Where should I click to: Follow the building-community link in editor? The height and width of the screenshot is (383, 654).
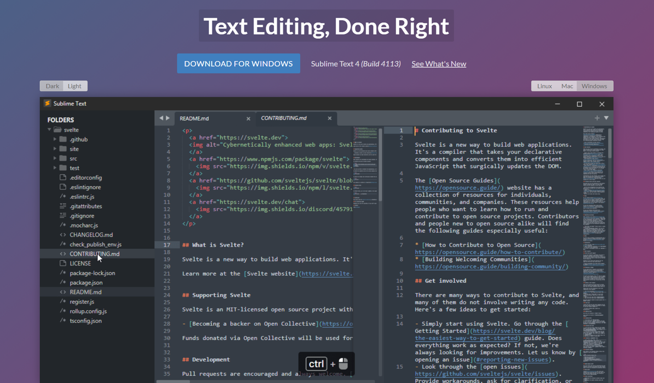pyautogui.click(x=491, y=266)
